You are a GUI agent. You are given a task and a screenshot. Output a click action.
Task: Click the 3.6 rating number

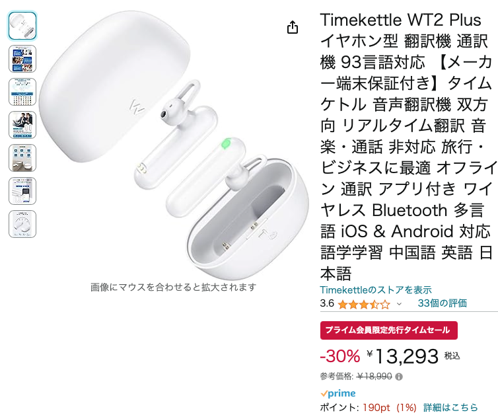click(x=327, y=303)
